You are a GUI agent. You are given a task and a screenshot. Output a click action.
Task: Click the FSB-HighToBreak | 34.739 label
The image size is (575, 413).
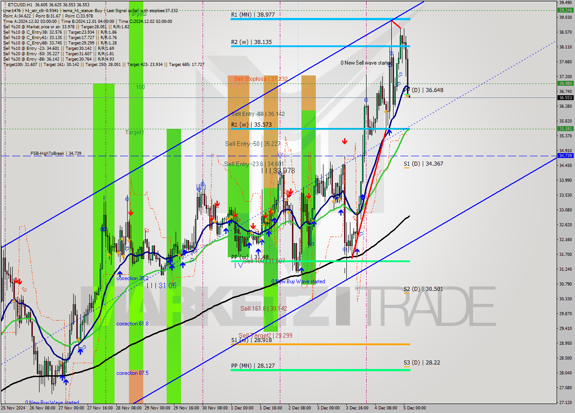click(x=56, y=153)
